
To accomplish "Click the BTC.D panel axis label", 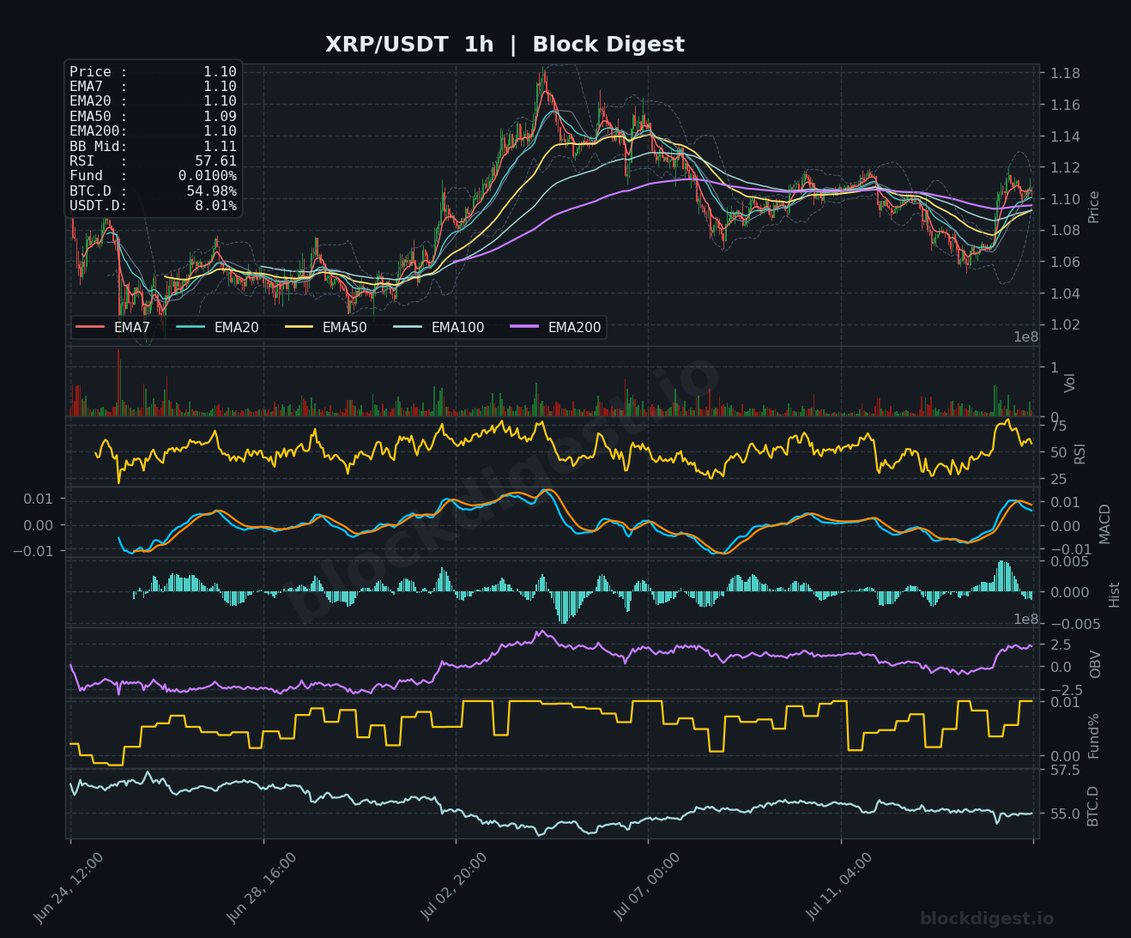I will point(1092,806).
